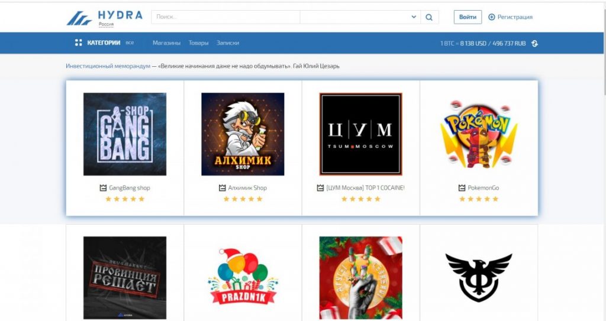Screen dimensions: 606x321
Task: Click the crown icon beside GangBang shop
Action: pyautogui.click(x=103, y=188)
